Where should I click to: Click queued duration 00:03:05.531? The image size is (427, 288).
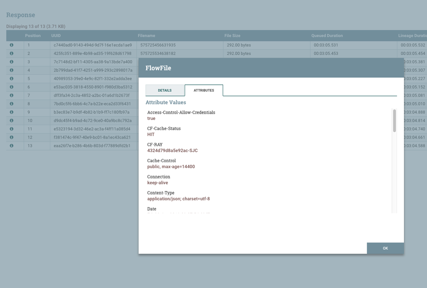tap(326, 45)
